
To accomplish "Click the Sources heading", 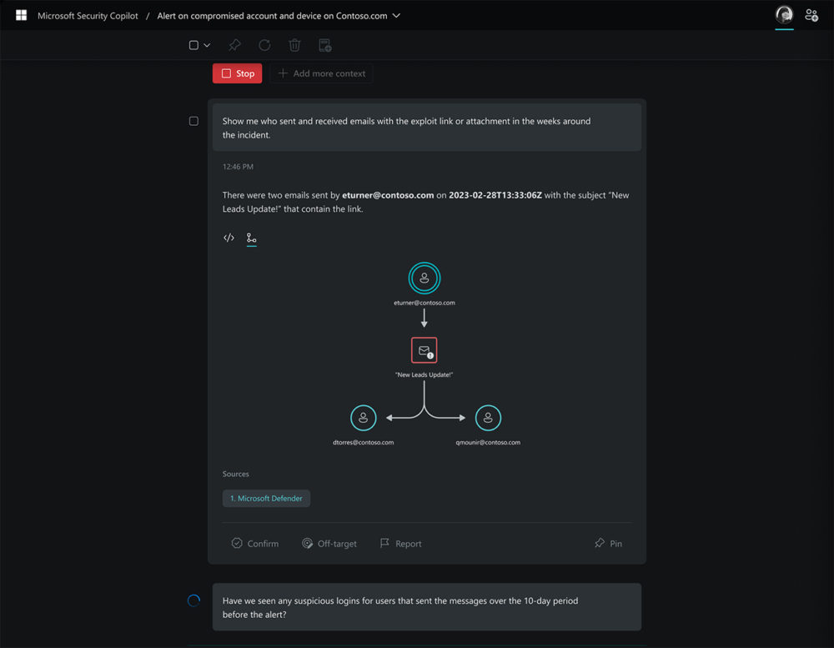I will tap(236, 474).
